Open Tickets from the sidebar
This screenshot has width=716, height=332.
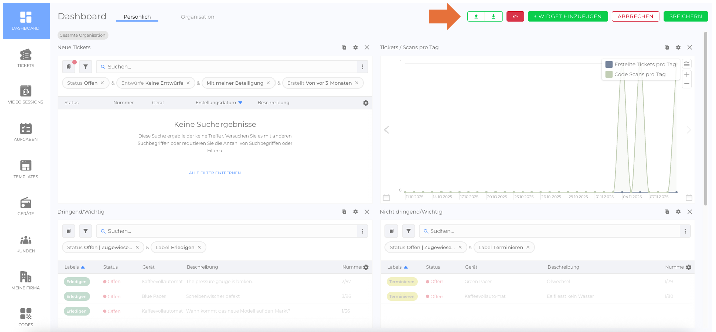26,58
